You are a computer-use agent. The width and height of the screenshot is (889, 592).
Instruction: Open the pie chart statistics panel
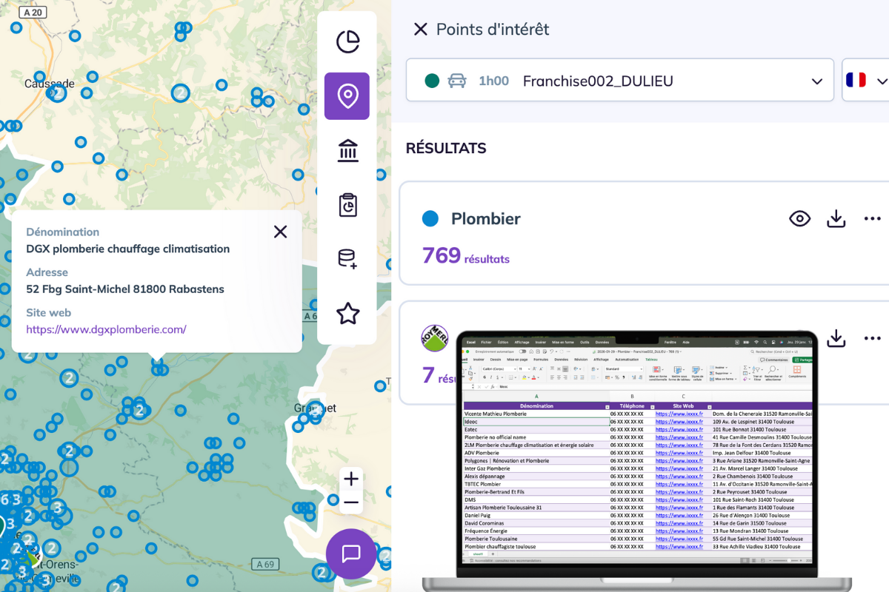(347, 42)
